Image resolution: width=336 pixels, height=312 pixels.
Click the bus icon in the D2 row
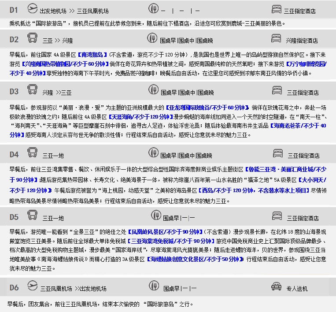33,39
